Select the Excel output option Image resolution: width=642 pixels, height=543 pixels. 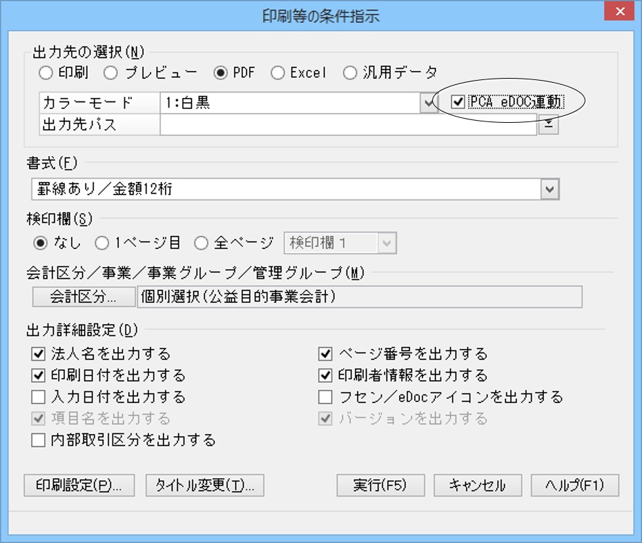point(277,72)
